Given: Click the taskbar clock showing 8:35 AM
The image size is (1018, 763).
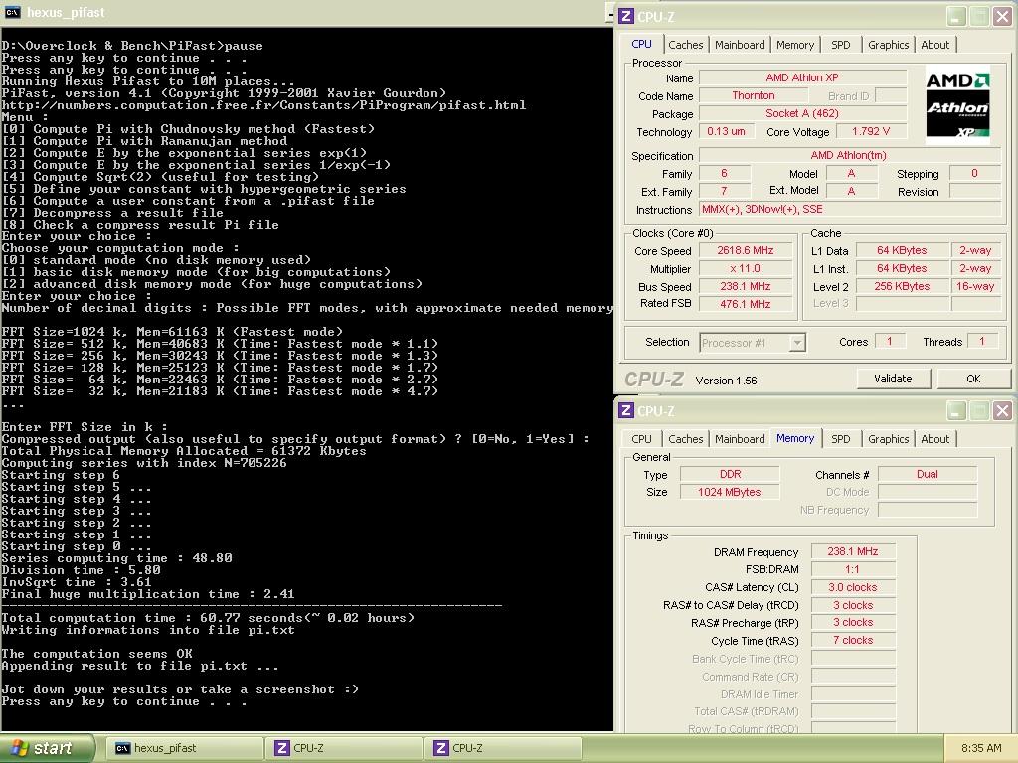Looking at the screenshot, I should [x=981, y=748].
